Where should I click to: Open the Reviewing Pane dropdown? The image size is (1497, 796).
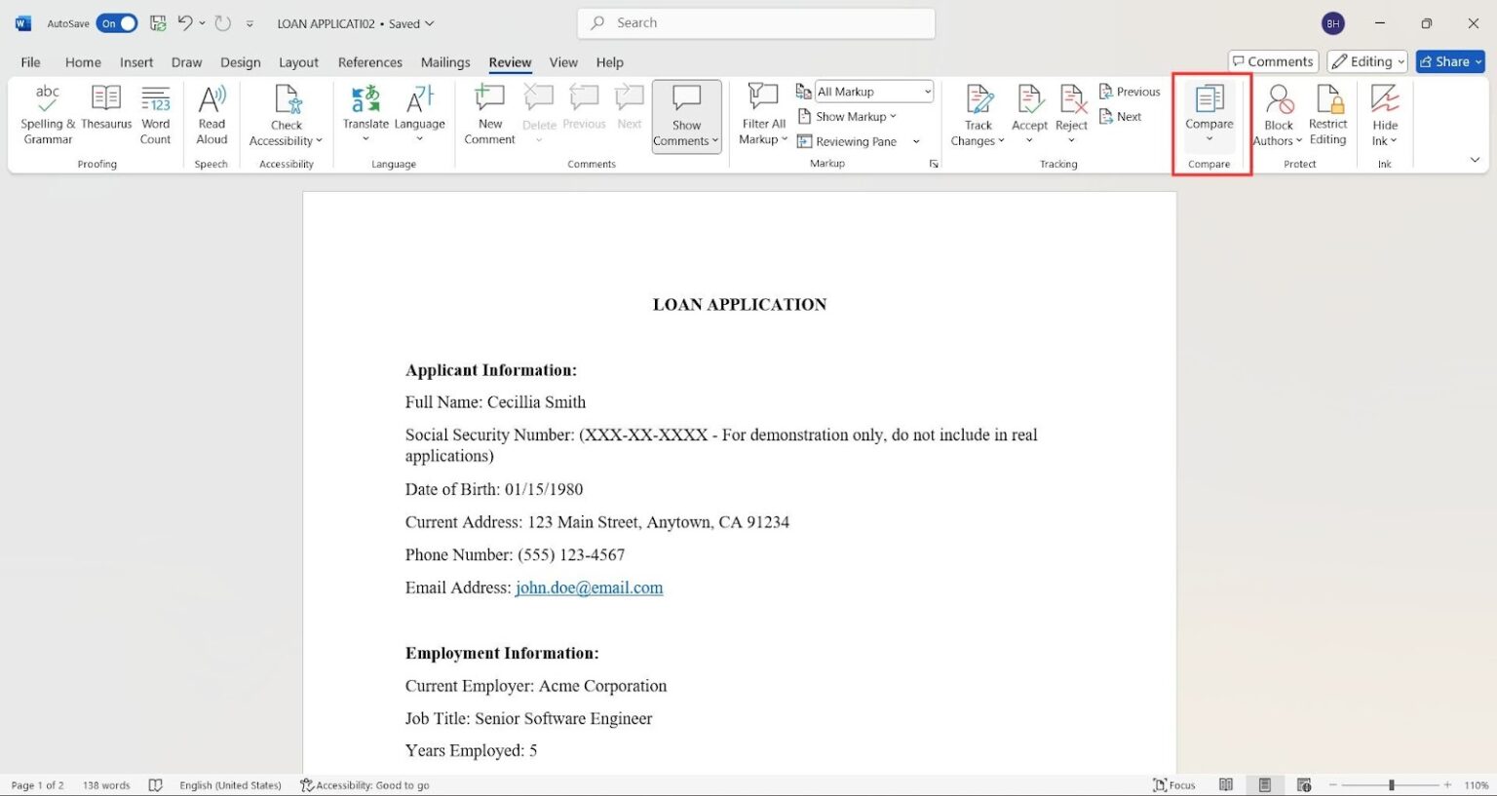[x=914, y=140]
